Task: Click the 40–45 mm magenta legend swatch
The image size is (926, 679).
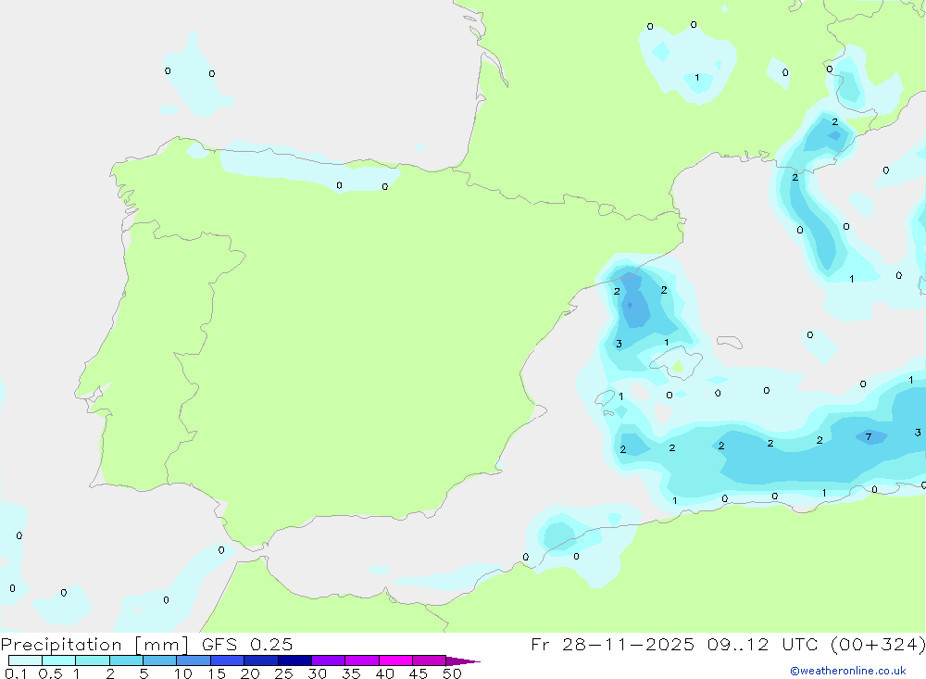Action: (395, 660)
